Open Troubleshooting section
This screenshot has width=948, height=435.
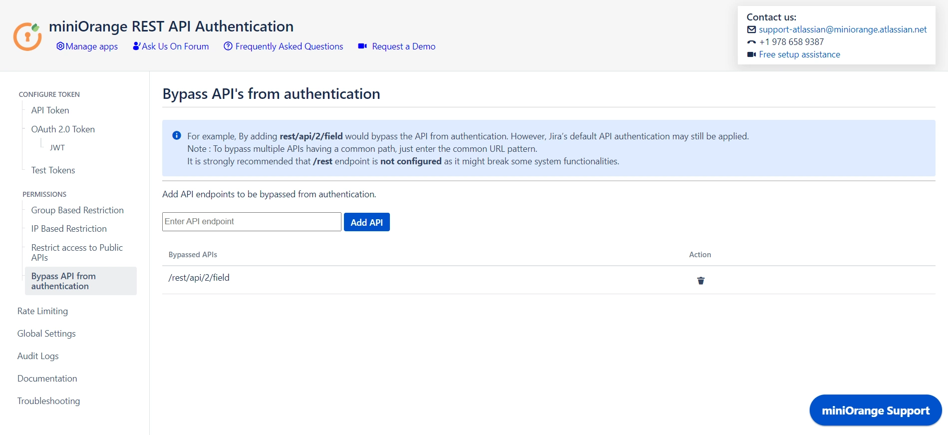point(48,401)
